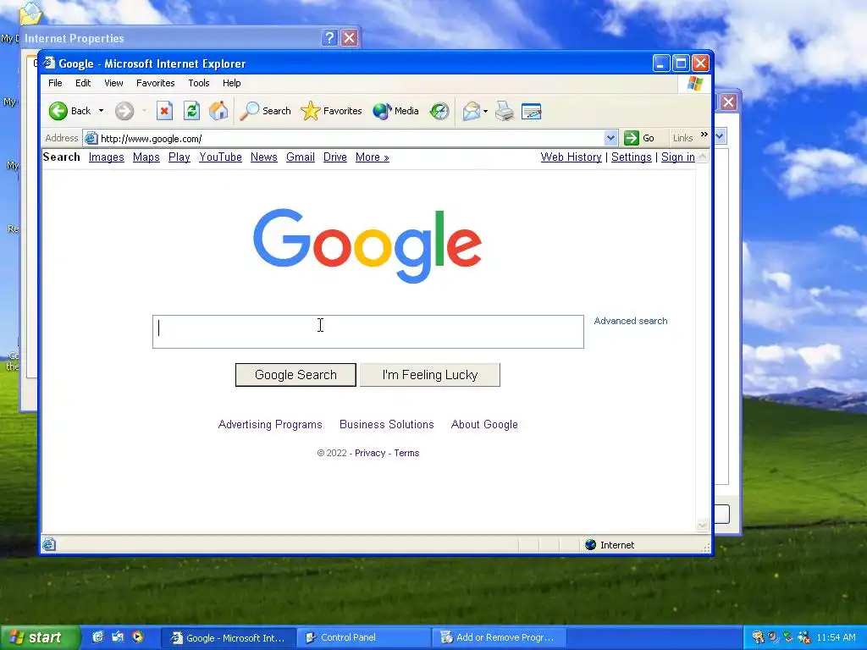Screen dimensions: 867x650
Task: Click the Sign in link
Action: point(678,157)
